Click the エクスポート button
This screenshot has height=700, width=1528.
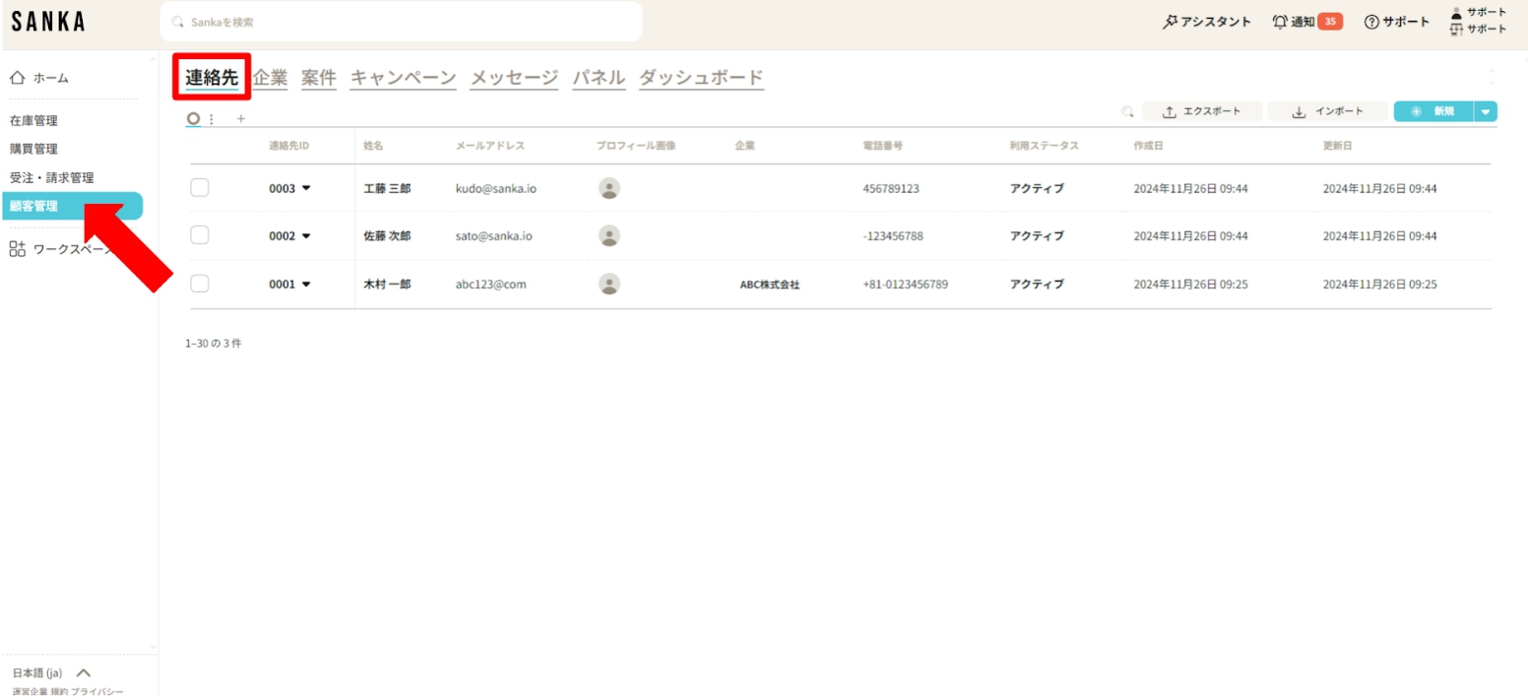(x=1202, y=112)
